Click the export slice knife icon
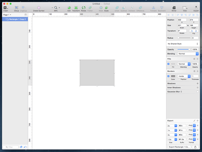 (194, 120)
